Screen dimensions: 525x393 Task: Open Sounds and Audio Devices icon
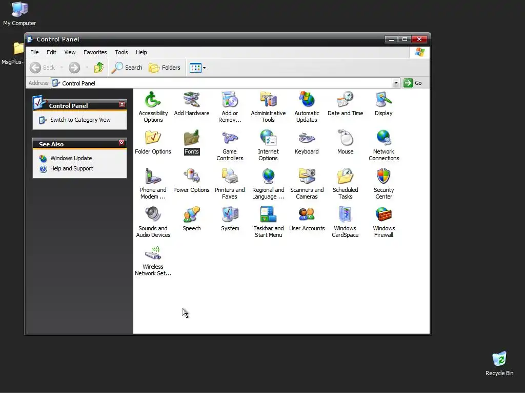[153, 215]
